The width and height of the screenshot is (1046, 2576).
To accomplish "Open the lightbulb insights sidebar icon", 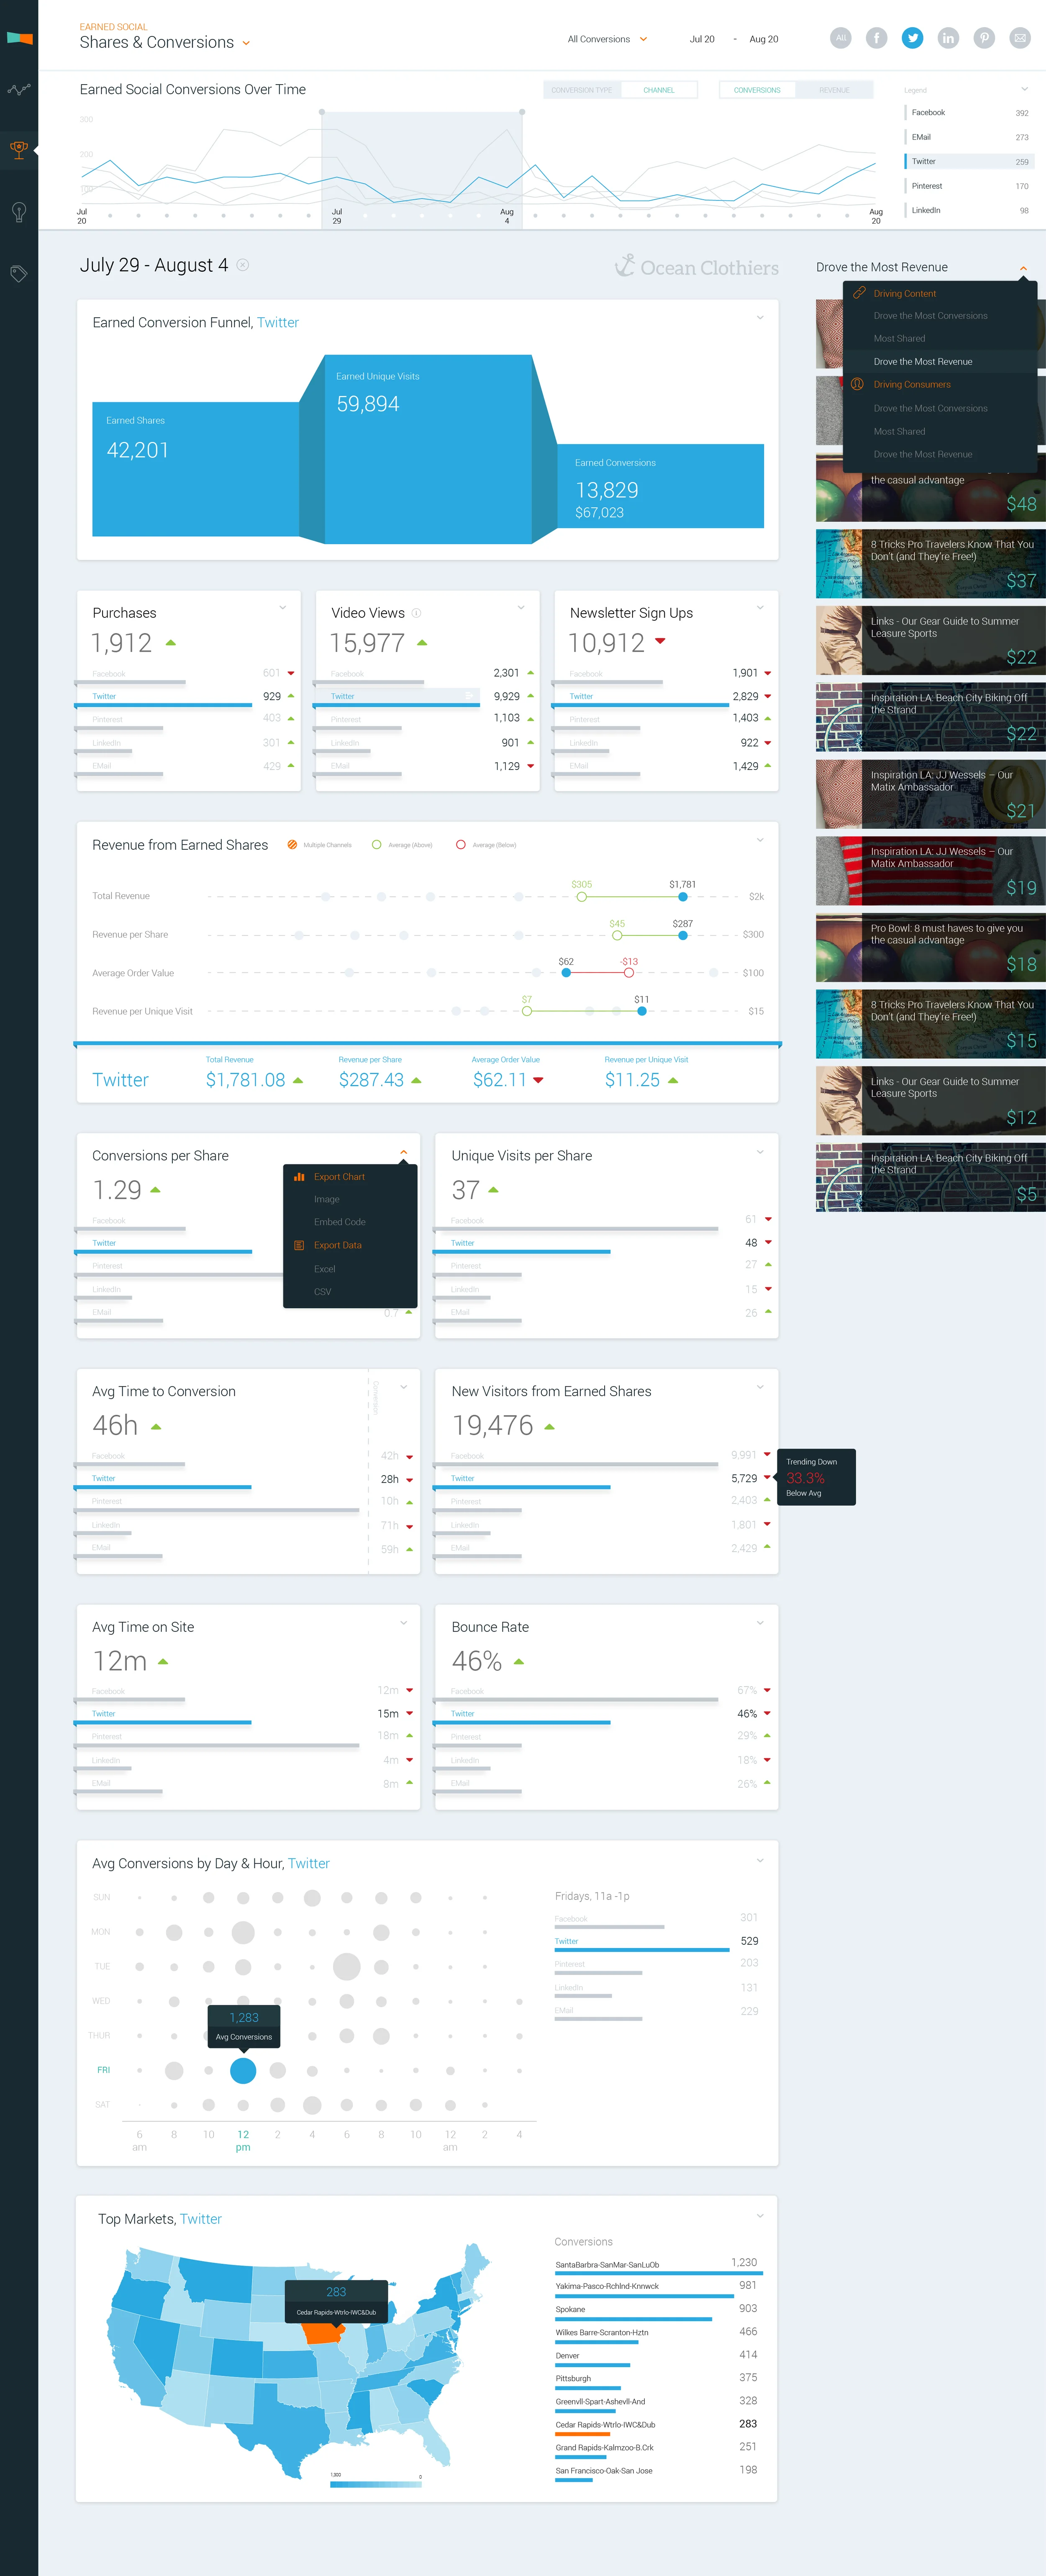I will 18,212.
